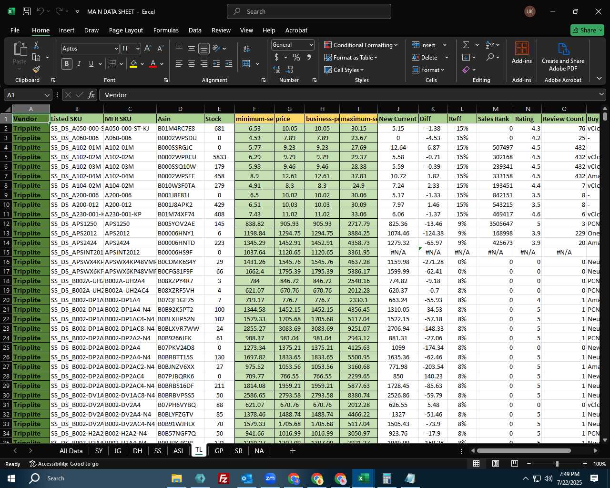Click the Decrease Indent icon

[x=216, y=64]
